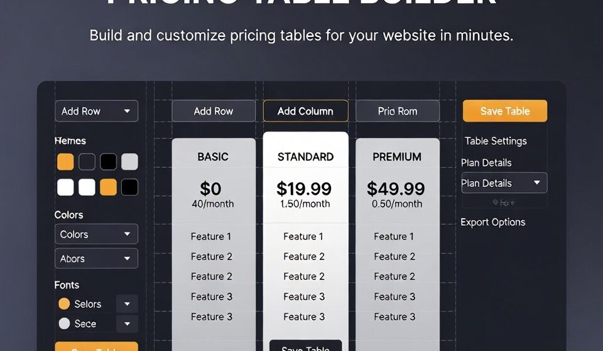Click the Add Column button

305,111
